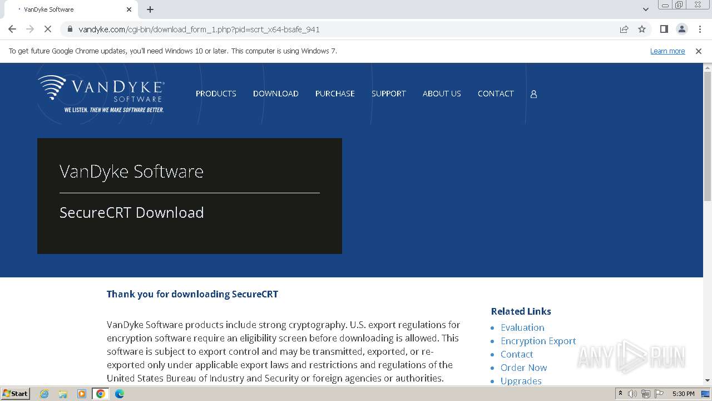Click the Thank you for downloading SecureCRT heading
This screenshot has height=401, width=712.
click(x=192, y=294)
